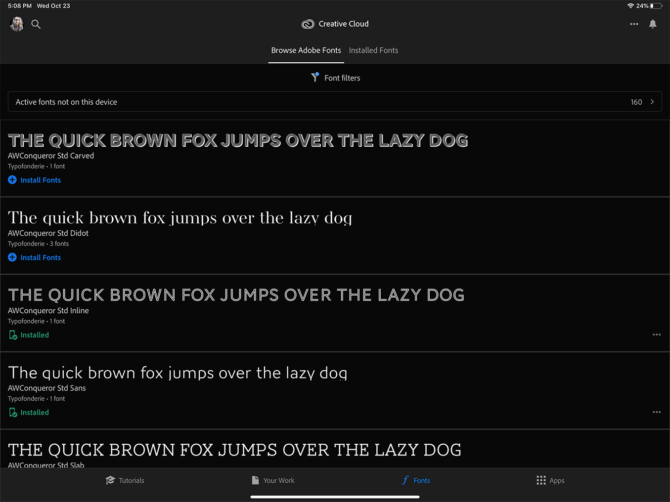
Task: Install Fonts for AWConqueror Std Didot
Action: (35, 257)
